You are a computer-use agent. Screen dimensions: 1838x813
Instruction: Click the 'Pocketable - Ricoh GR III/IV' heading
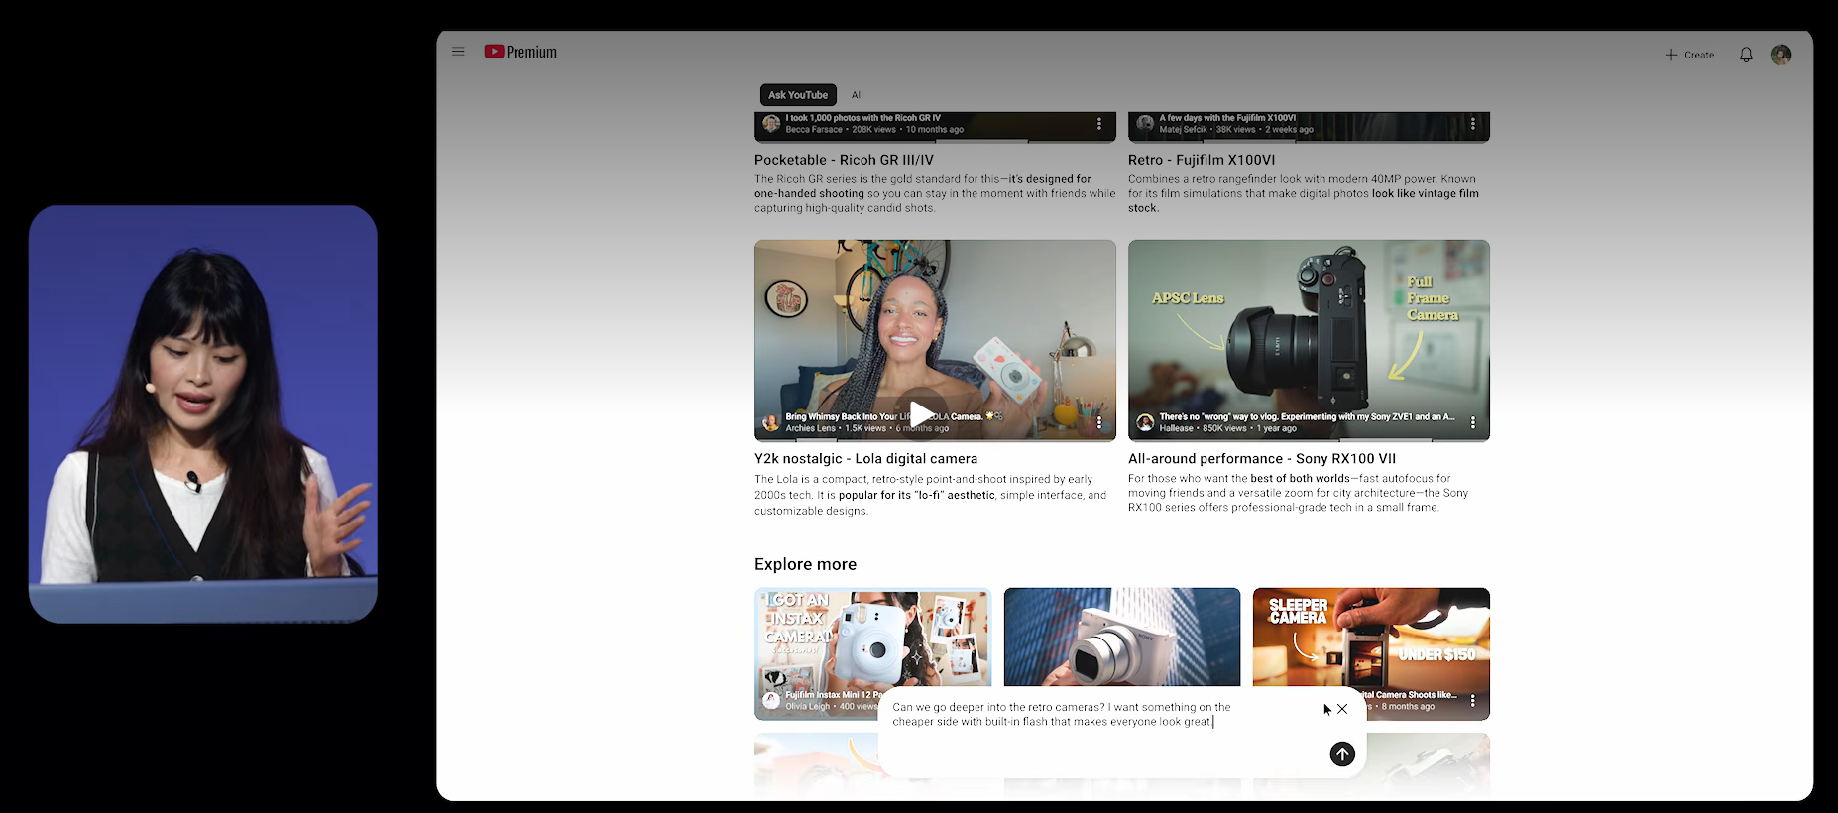(x=844, y=160)
